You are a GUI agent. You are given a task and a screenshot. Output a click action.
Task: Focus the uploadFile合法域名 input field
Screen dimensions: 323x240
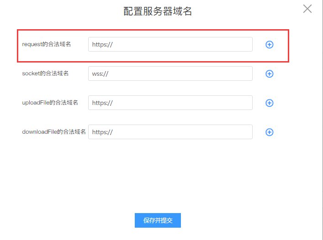click(x=183, y=103)
